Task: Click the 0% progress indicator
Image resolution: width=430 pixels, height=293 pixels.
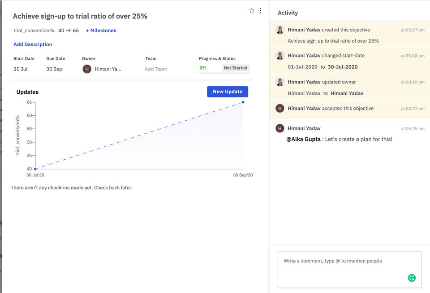Action: point(203,68)
